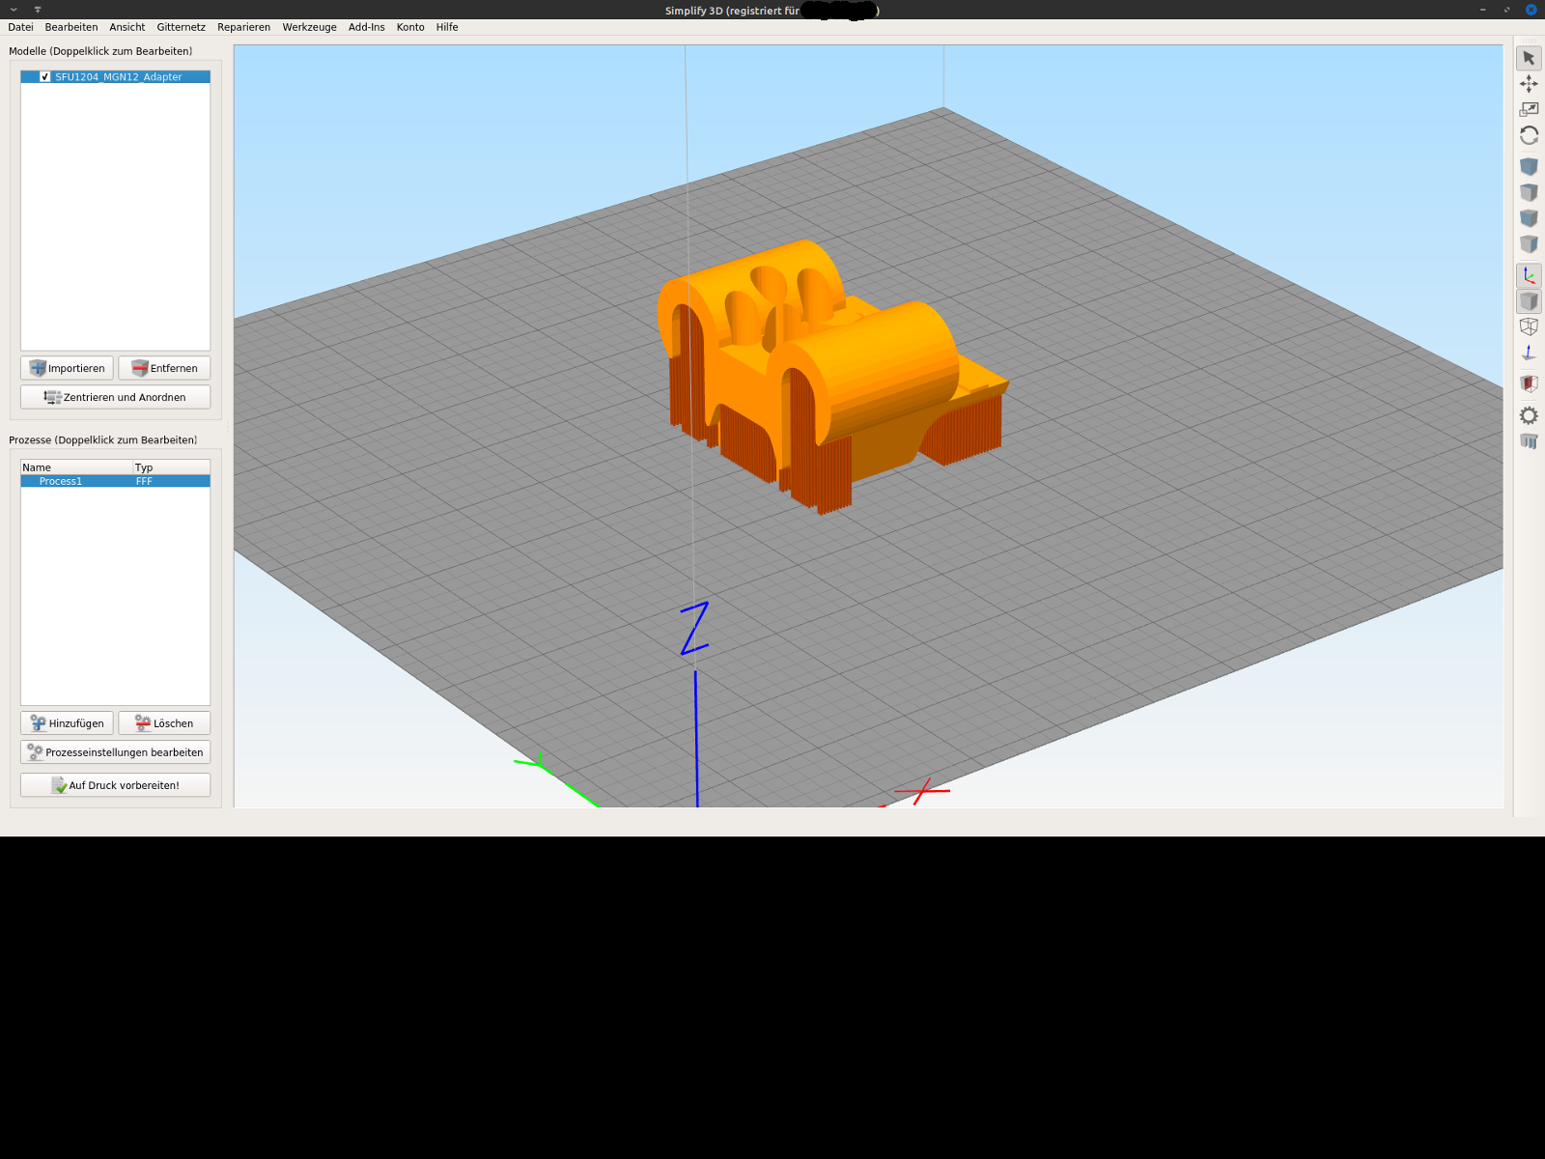Image resolution: width=1545 pixels, height=1159 pixels.
Task: Click Auf Druck vorbereiten!
Action: point(115,785)
